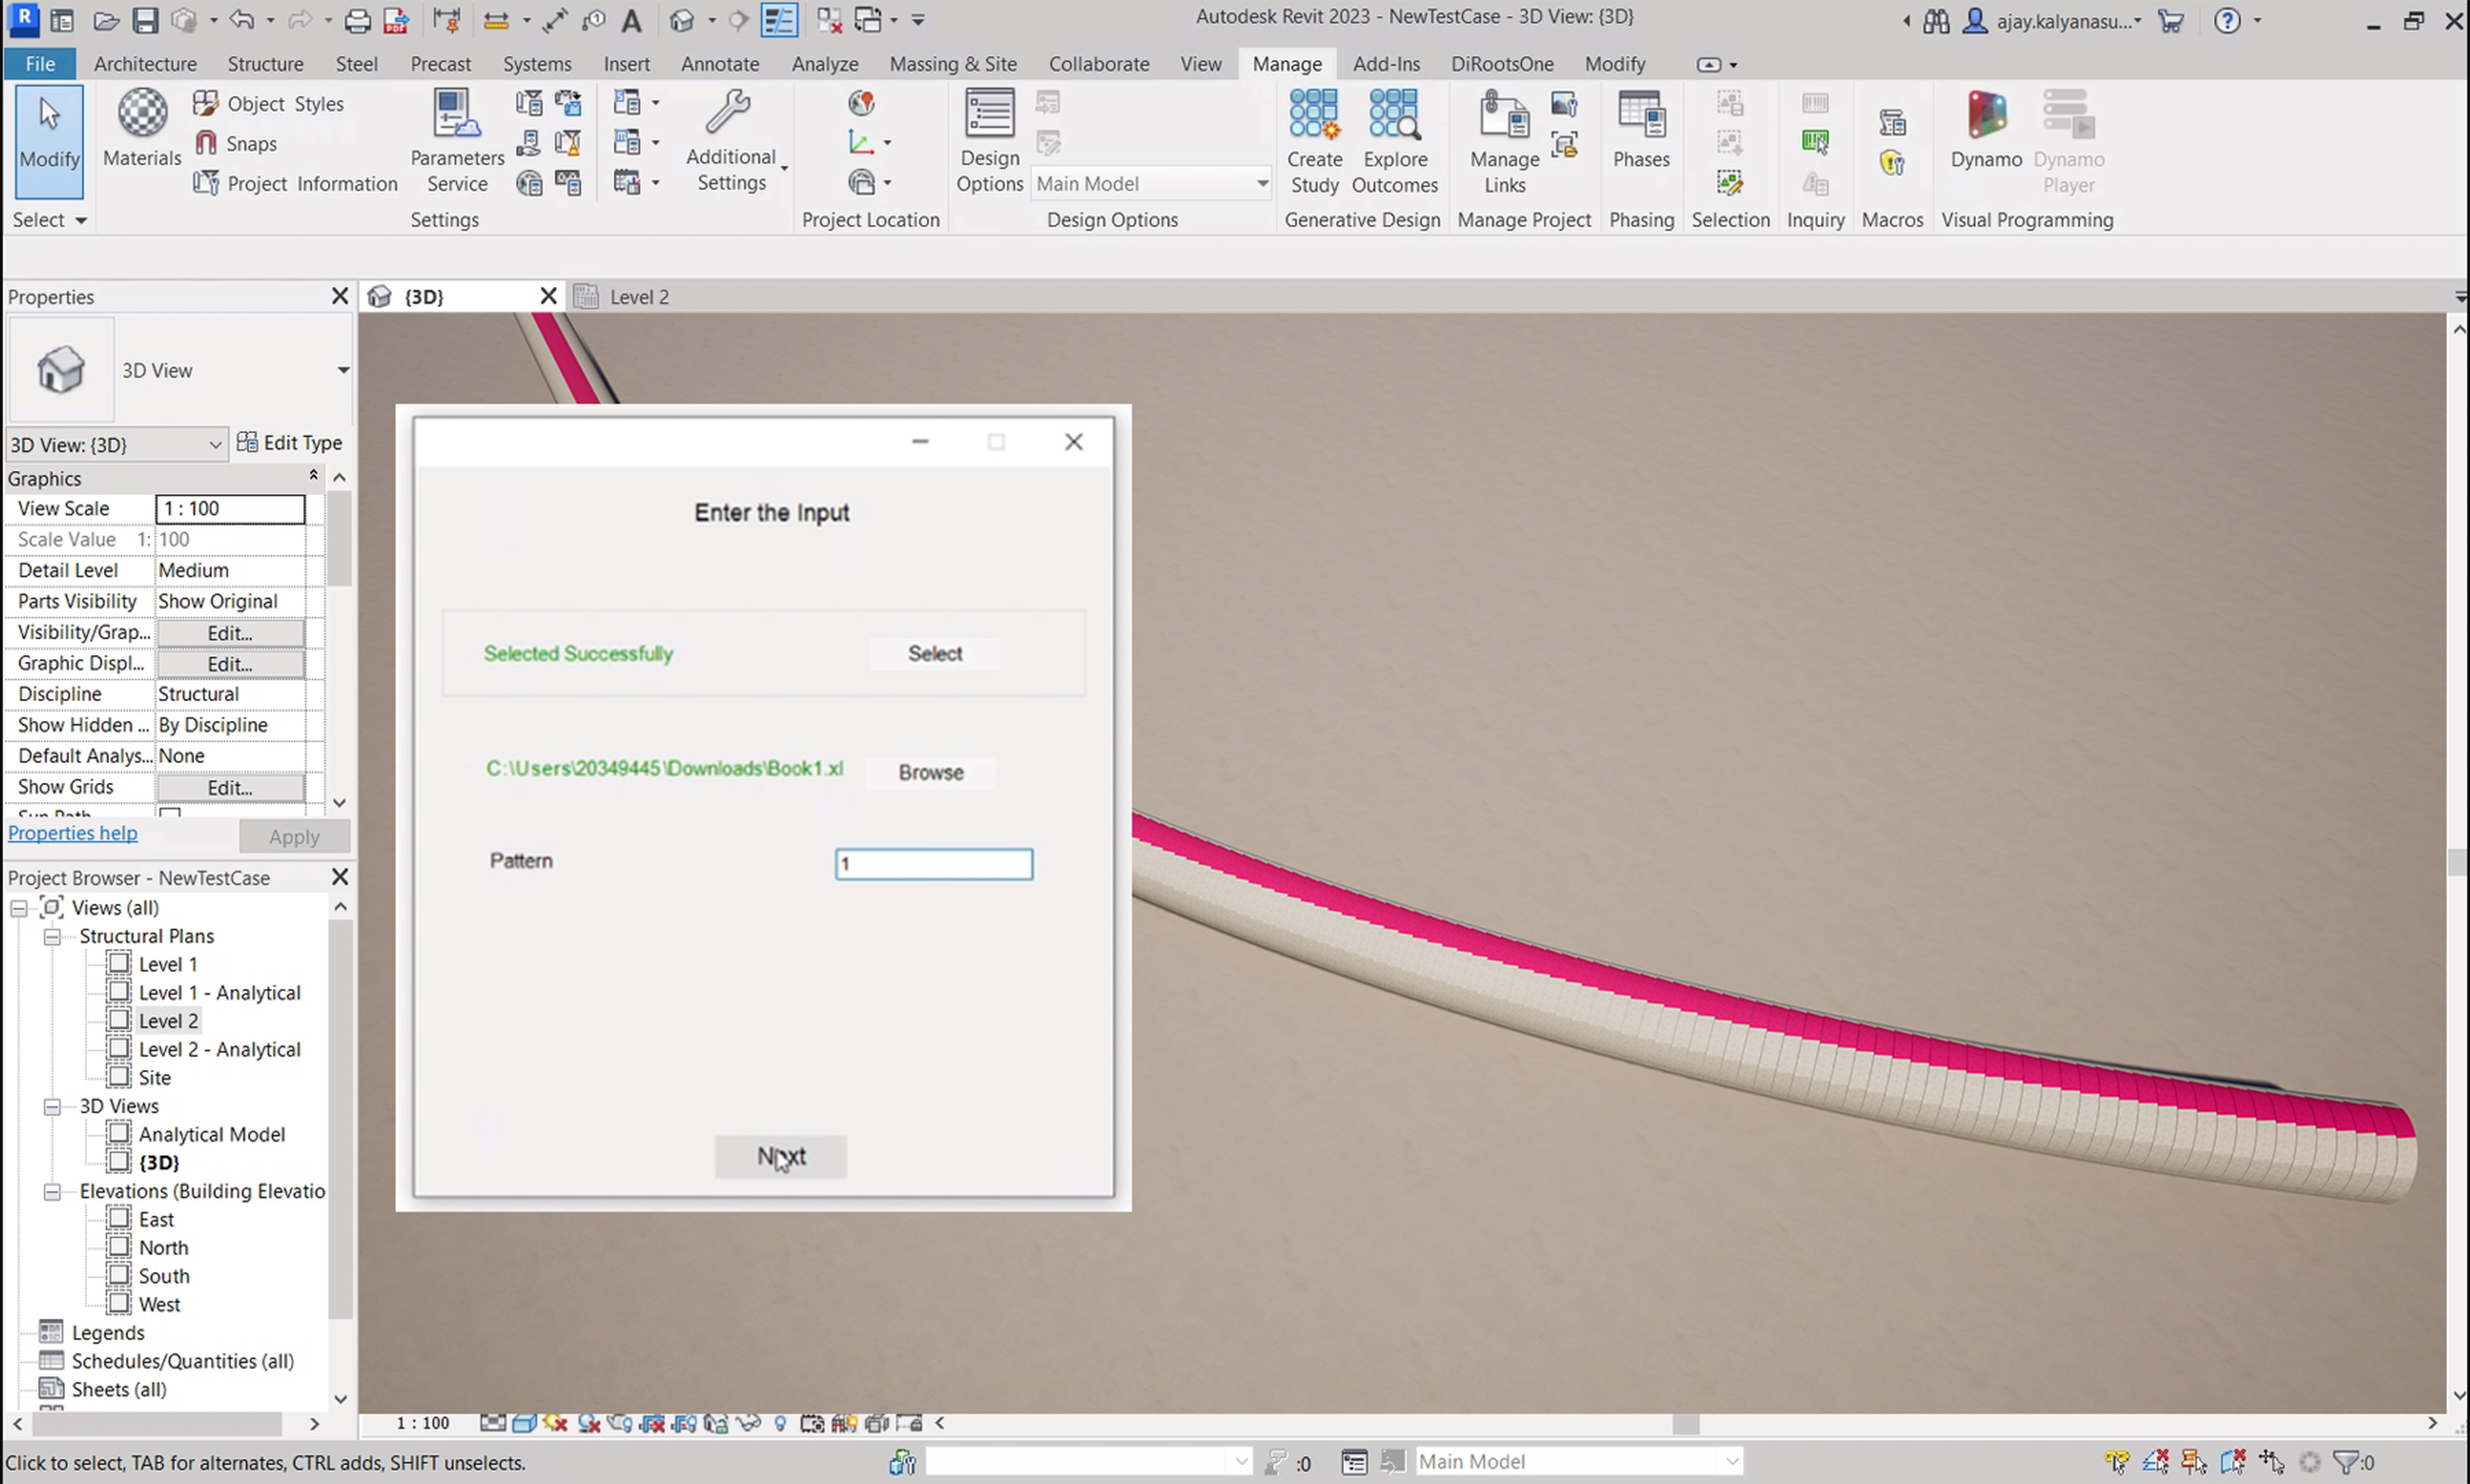
Task: Open the 3D View type selector dropdown
Action: (342, 371)
